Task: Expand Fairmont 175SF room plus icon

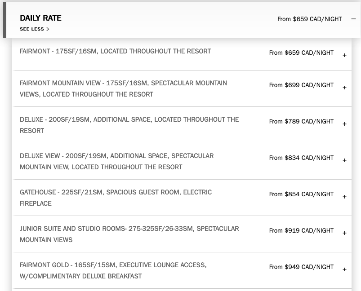Action: click(x=344, y=55)
